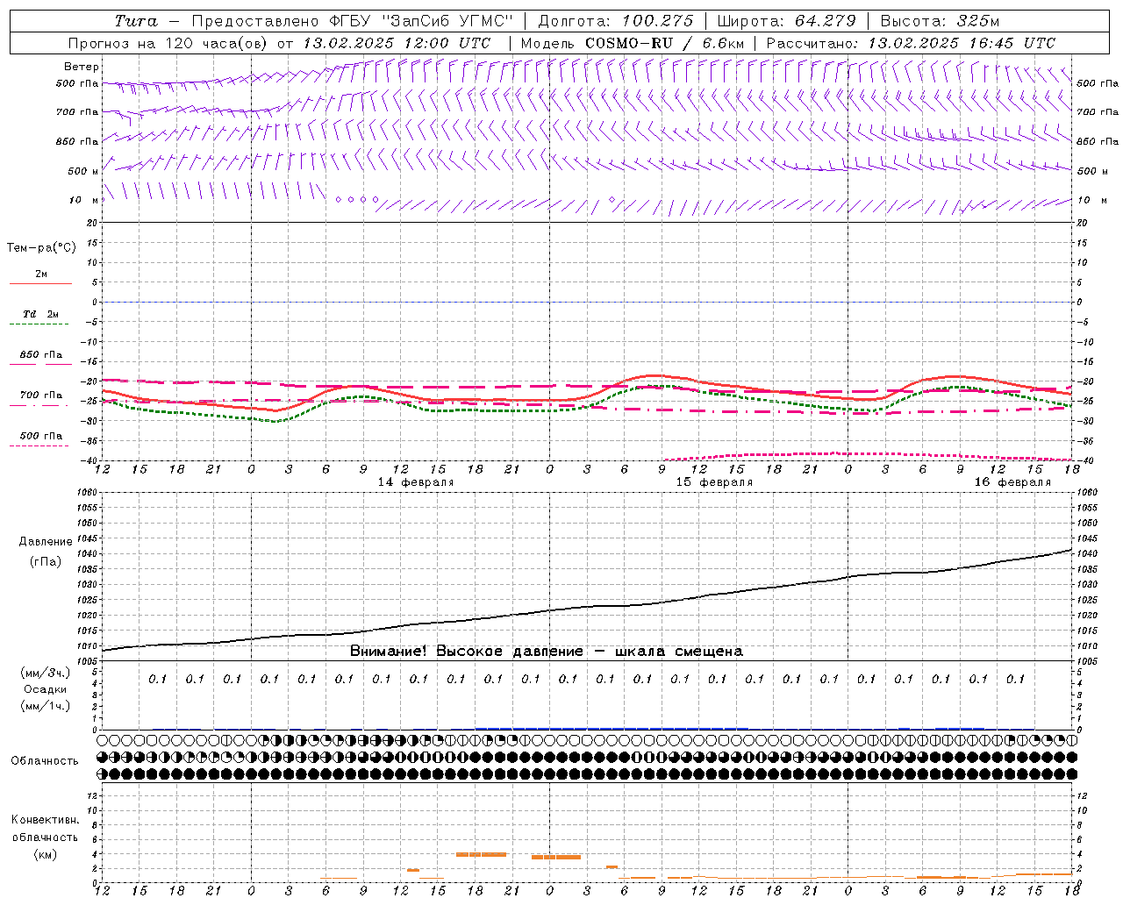Click the warning "Внимание! Высокое давление"

[x=467, y=652]
